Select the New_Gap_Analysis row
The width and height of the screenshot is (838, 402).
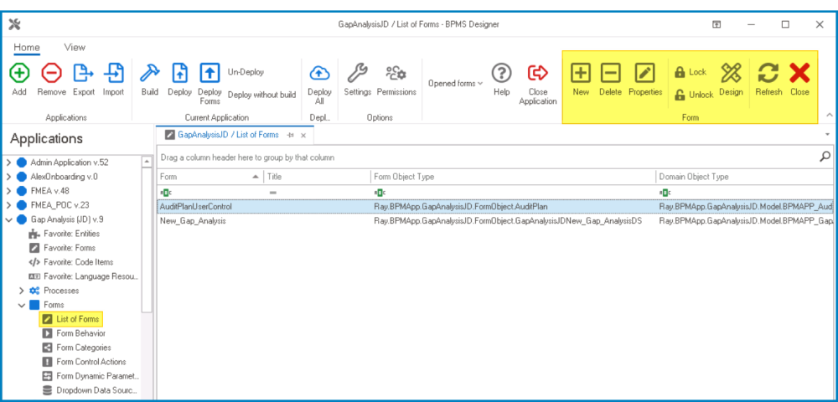495,220
